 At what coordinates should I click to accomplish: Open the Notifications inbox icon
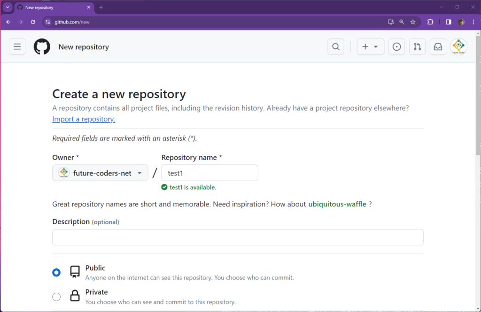(438, 47)
